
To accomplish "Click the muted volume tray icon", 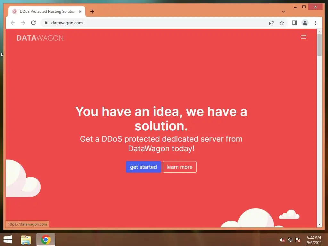I will tap(282, 240).
